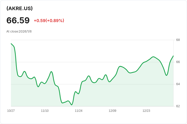Select the 66 y-axis label
This screenshot has height=124, width=187.
pyautogui.click(x=178, y=62)
